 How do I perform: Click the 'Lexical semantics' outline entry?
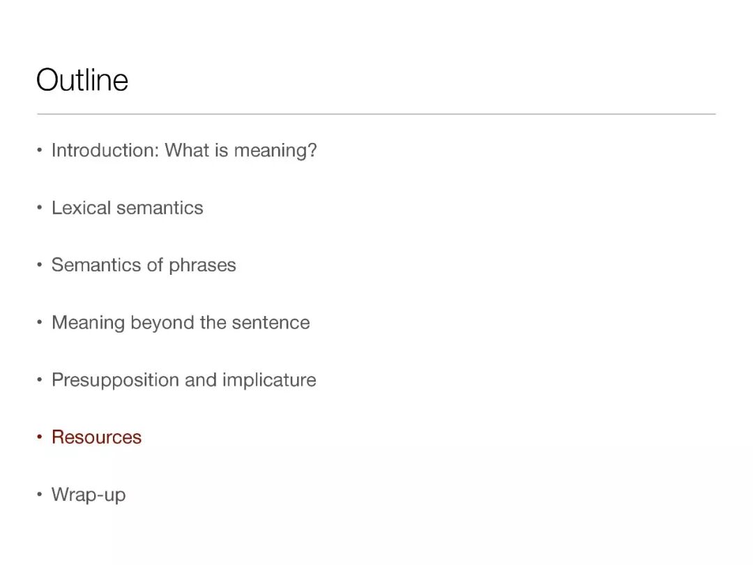(x=128, y=208)
